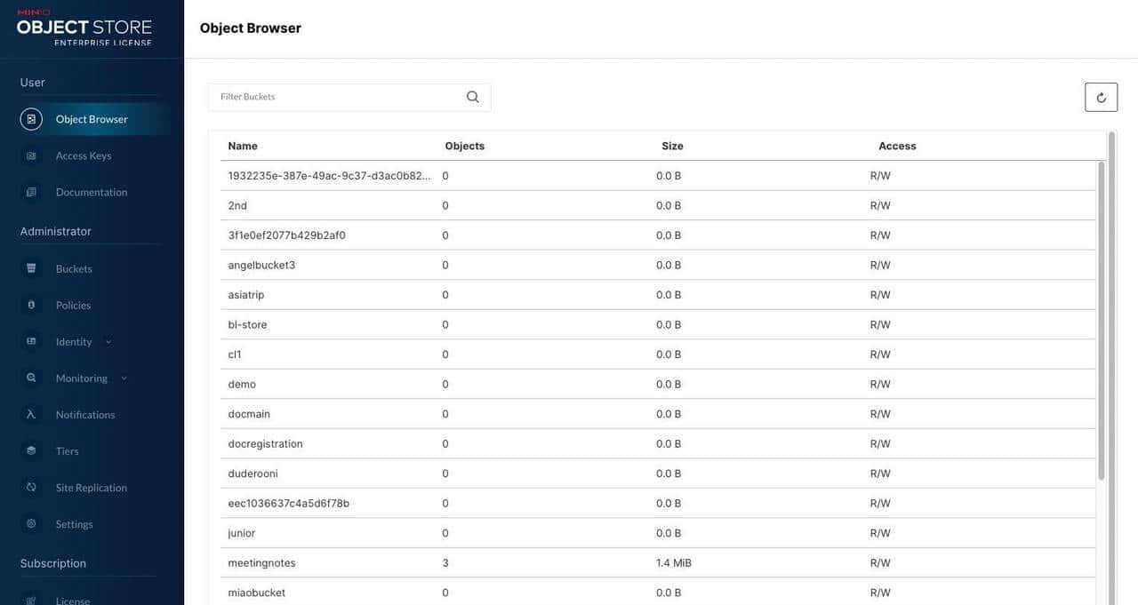Click the search magnifier in filter box
The image size is (1138, 605).
tap(473, 97)
